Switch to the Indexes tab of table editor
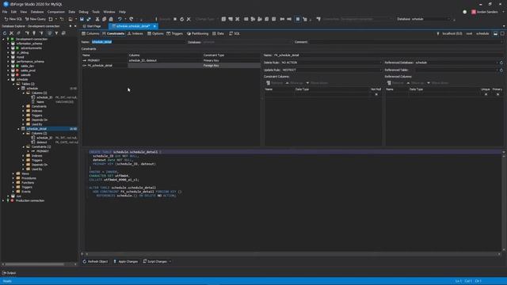This screenshot has height=285, width=507. coord(135,33)
